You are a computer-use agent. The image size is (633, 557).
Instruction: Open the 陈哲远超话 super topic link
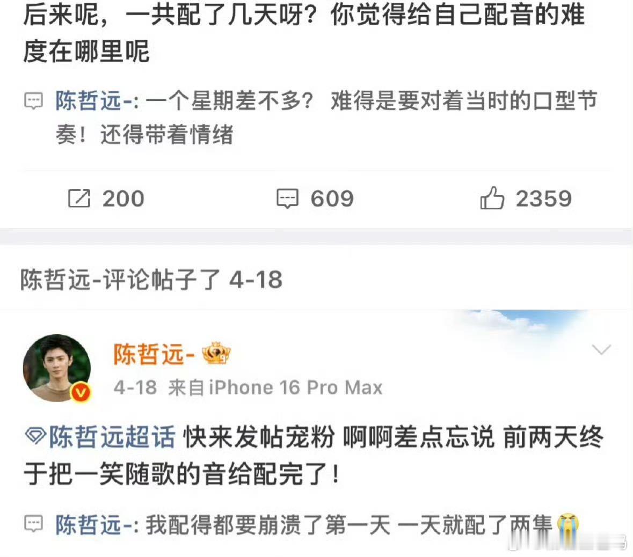(112, 437)
